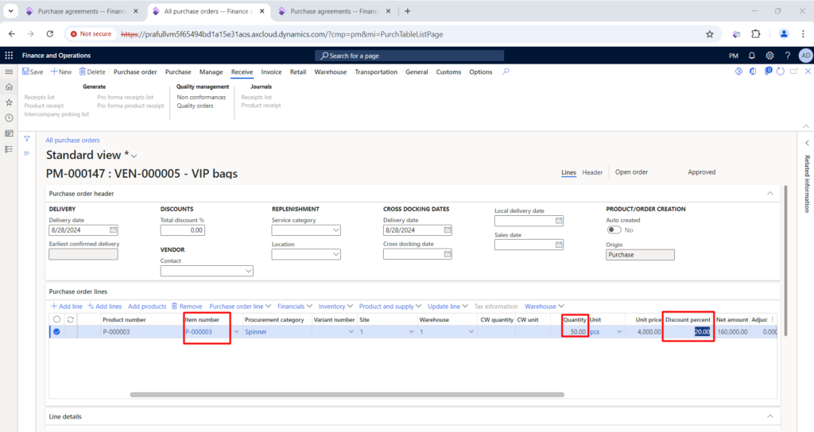Open the app launcher waffle menu
Image resolution: width=814 pixels, height=432 pixels.
pos(9,56)
